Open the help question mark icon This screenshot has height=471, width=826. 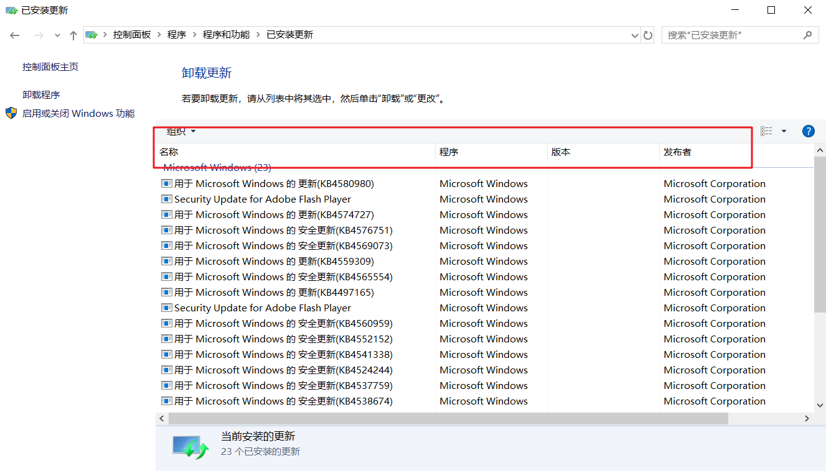pos(809,131)
